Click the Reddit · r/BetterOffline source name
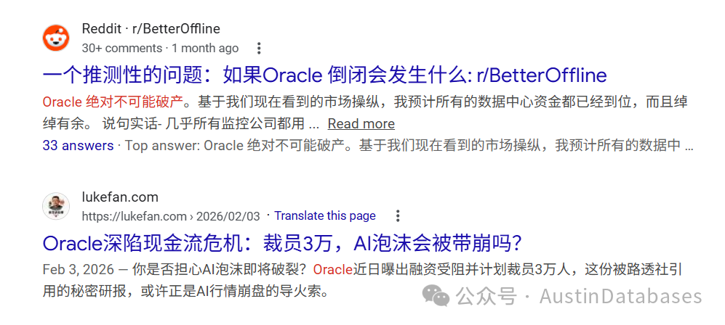This screenshot has width=725, height=325. point(151,28)
